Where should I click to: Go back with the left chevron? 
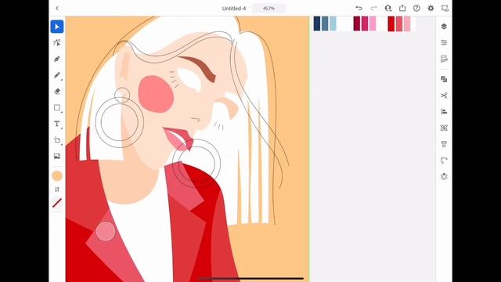coord(57,9)
